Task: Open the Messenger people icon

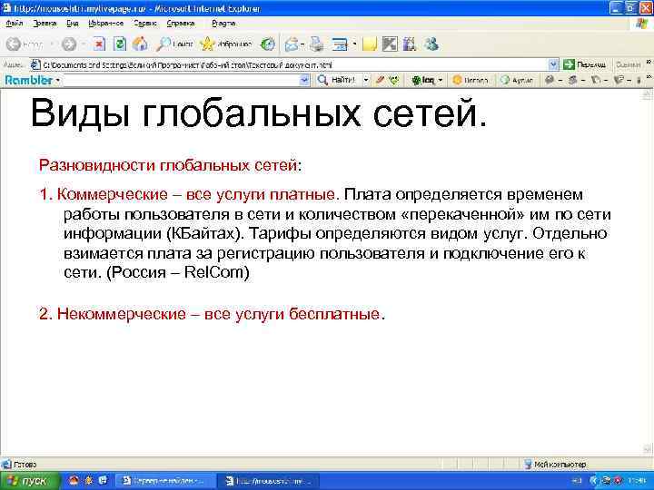Action: (431, 44)
